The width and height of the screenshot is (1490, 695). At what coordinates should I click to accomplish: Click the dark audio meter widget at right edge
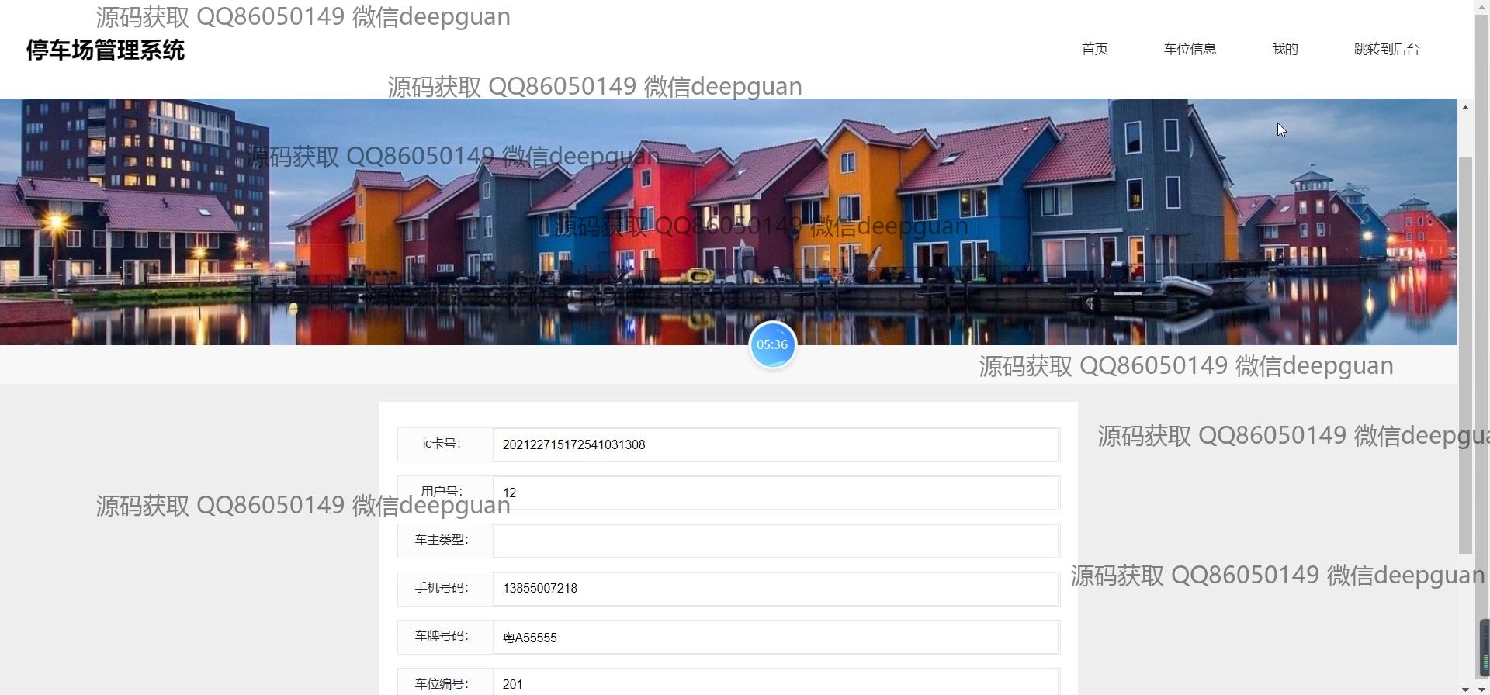click(1485, 648)
